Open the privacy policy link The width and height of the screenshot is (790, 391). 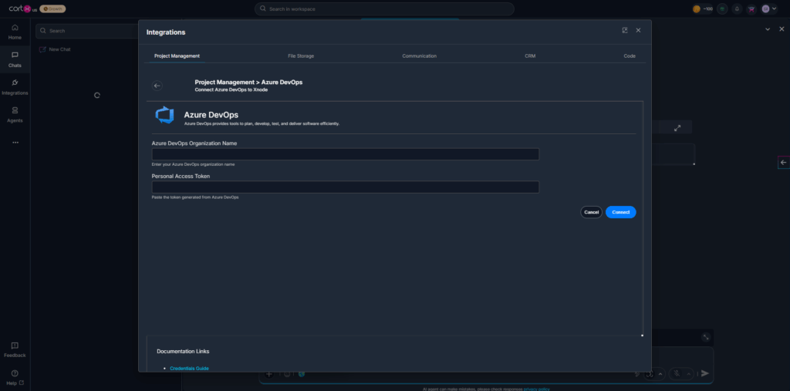click(x=537, y=389)
